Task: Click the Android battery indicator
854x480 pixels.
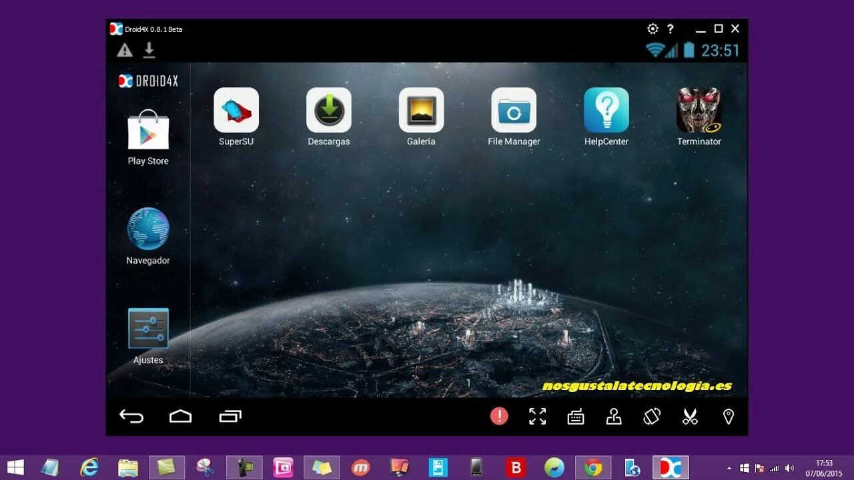Action: pyautogui.click(x=689, y=50)
